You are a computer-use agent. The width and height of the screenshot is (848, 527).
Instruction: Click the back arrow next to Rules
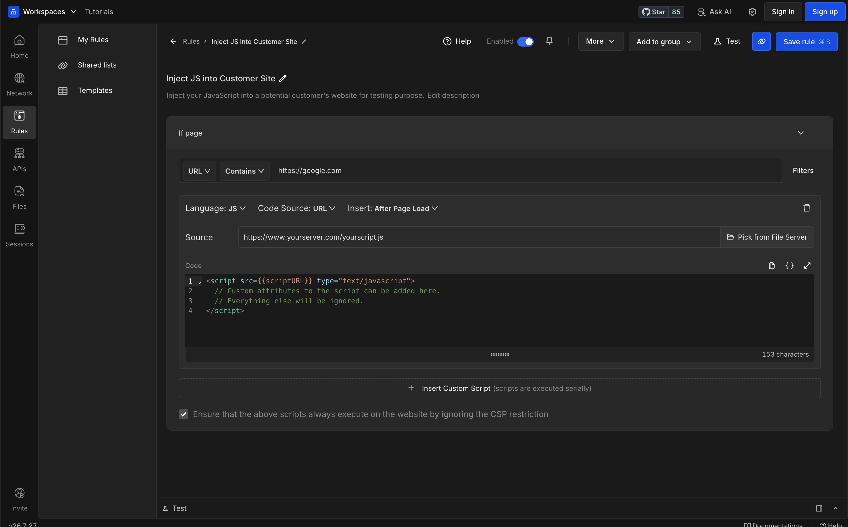pyautogui.click(x=173, y=42)
